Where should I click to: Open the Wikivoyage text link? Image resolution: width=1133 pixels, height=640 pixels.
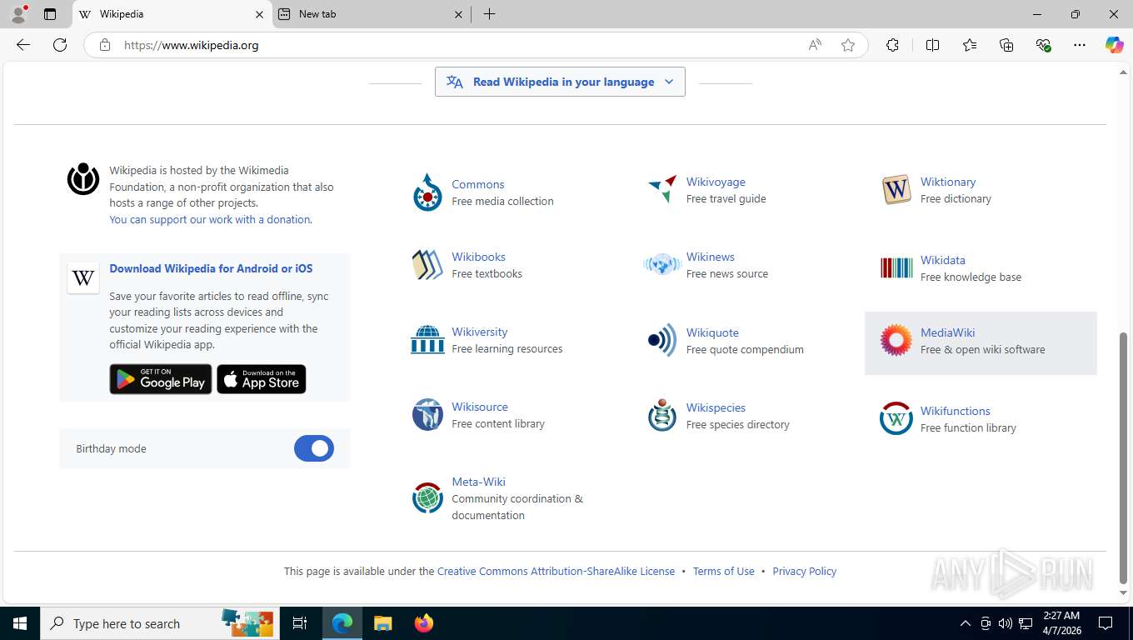coord(716,182)
